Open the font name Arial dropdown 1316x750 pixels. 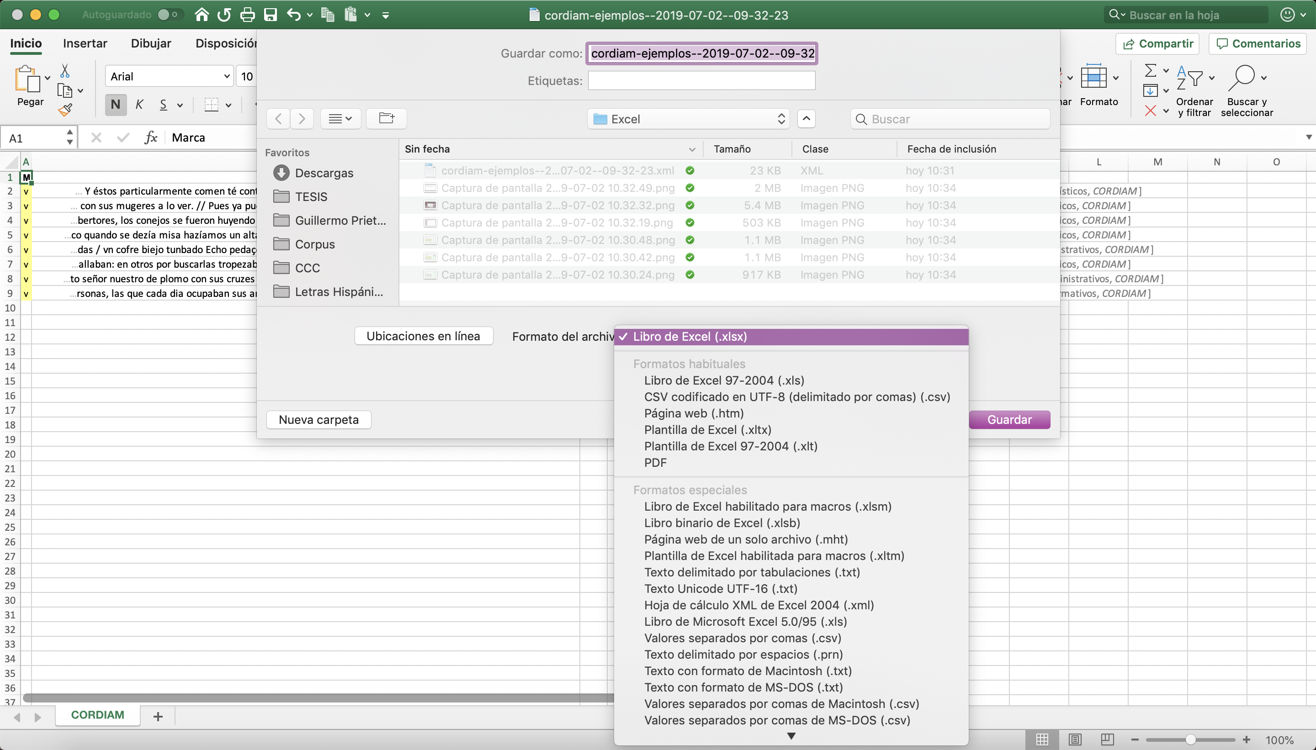[x=169, y=76]
